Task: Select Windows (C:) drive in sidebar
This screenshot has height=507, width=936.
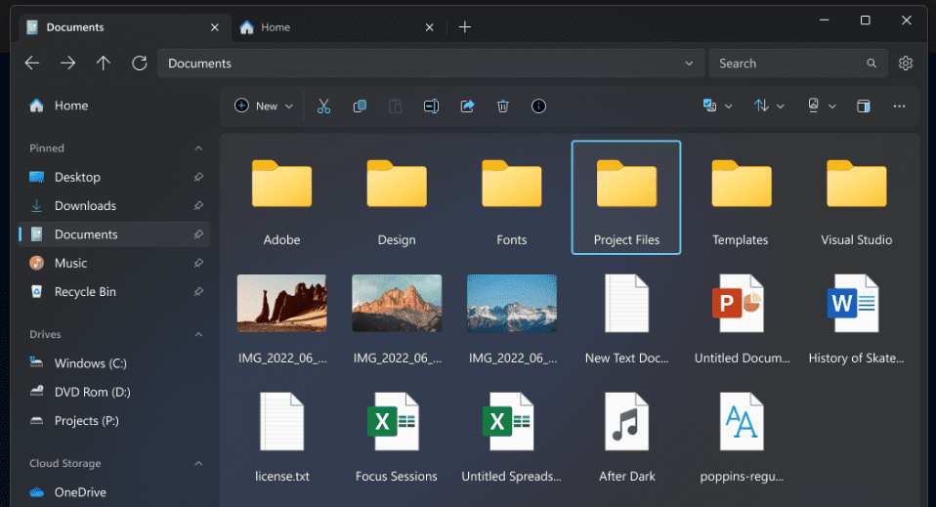Action: point(91,363)
